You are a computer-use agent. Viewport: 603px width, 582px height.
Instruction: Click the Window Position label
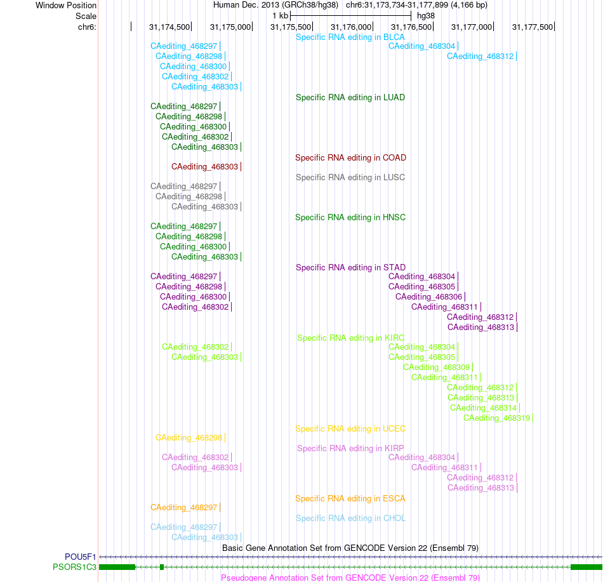pyautogui.click(x=66, y=5)
